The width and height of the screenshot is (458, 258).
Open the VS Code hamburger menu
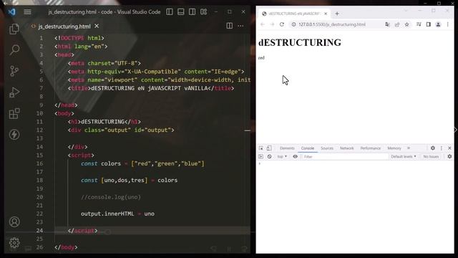pos(27,12)
